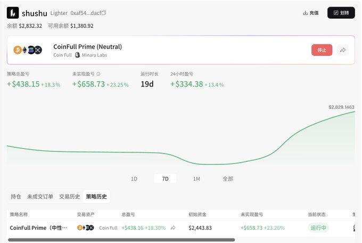This screenshot has height=243, width=362.
Task: Click the $2,829.1463 chart value label
Action: tap(341, 107)
